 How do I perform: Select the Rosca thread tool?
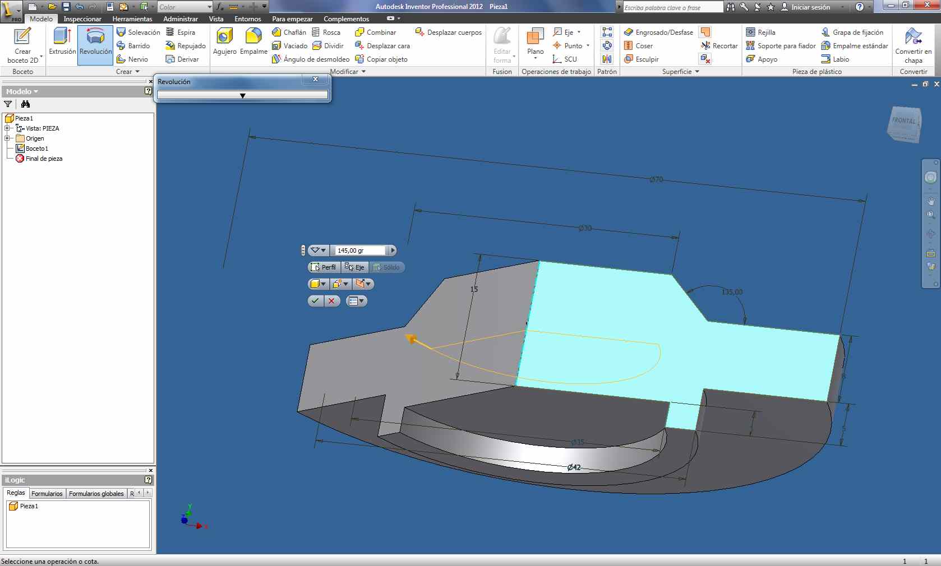pos(326,32)
